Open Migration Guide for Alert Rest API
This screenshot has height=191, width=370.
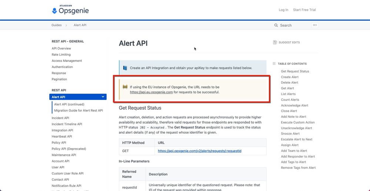point(79,110)
